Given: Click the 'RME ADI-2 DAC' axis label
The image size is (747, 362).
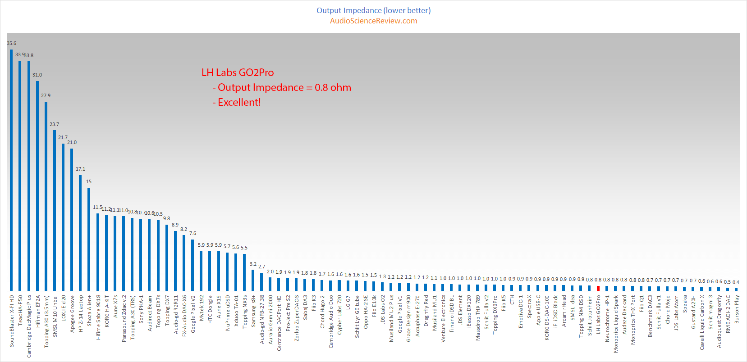Looking at the screenshot, I should (727, 314).
